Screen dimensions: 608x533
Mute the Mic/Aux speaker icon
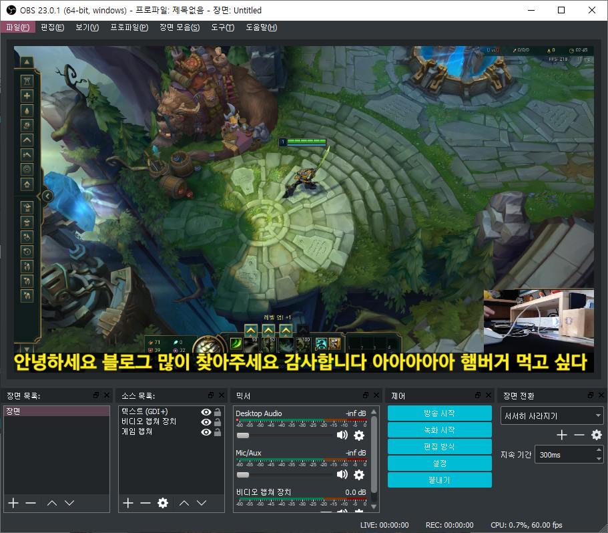342,474
